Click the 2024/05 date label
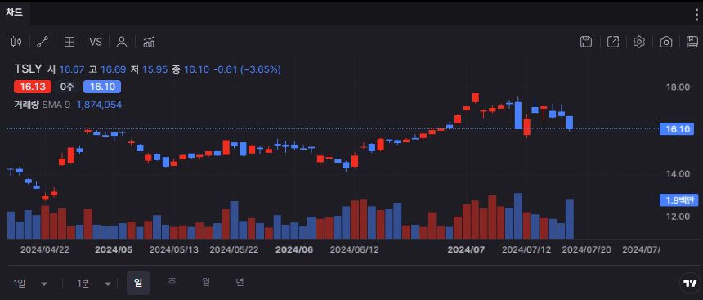Screen dimensions: 703x300 coord(114,249)
